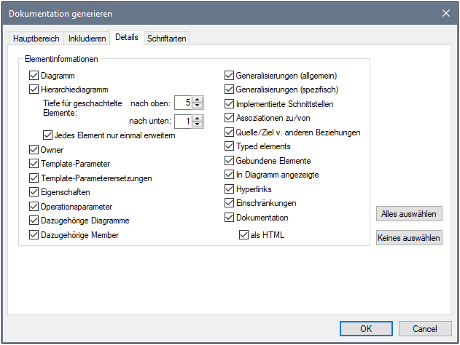The width and height of the screenshot is (460, 345).
Task: Toggle the Hierarchiediagramm checkbox
Action: (x=34, y=90)
